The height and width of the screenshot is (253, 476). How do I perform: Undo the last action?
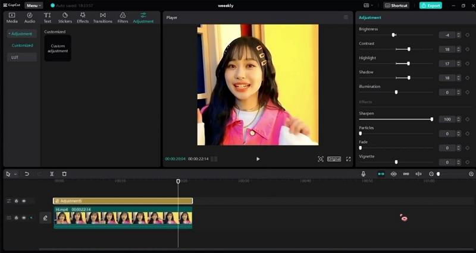tap(27, 174)
